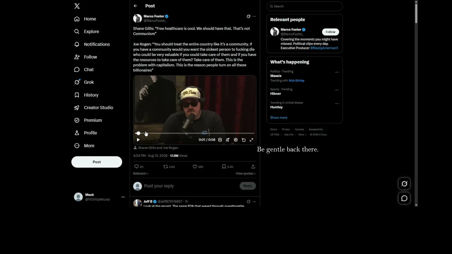Click the reply comment icon (2K)

(139, 167)
